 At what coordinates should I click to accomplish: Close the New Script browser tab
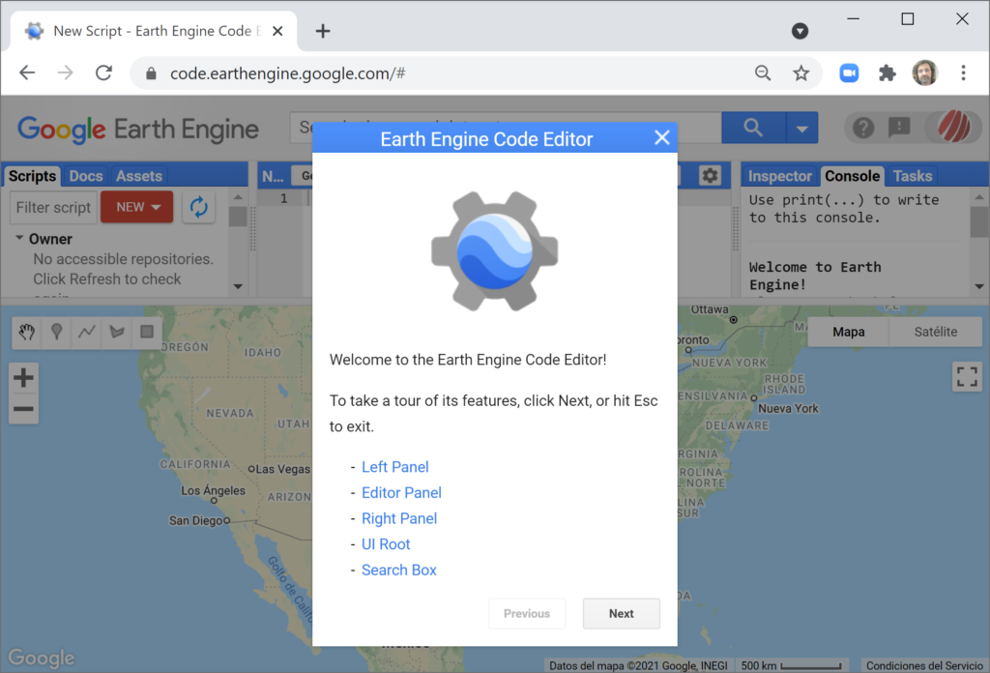(277, 31)
